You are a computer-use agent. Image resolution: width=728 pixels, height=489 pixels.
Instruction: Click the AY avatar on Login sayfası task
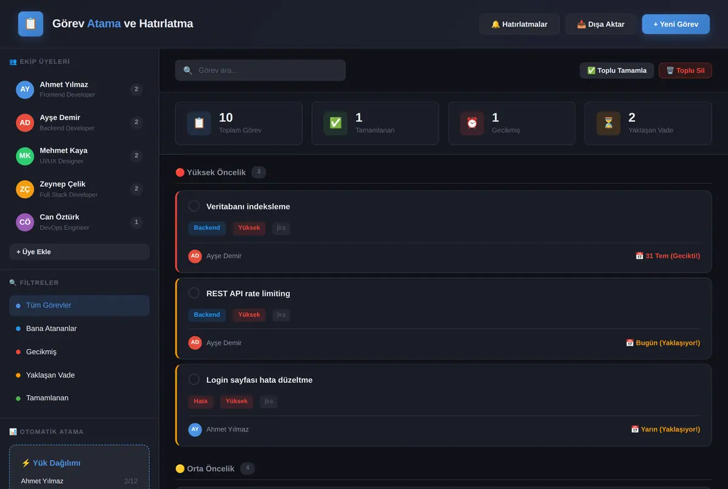[x=195, y=430]
